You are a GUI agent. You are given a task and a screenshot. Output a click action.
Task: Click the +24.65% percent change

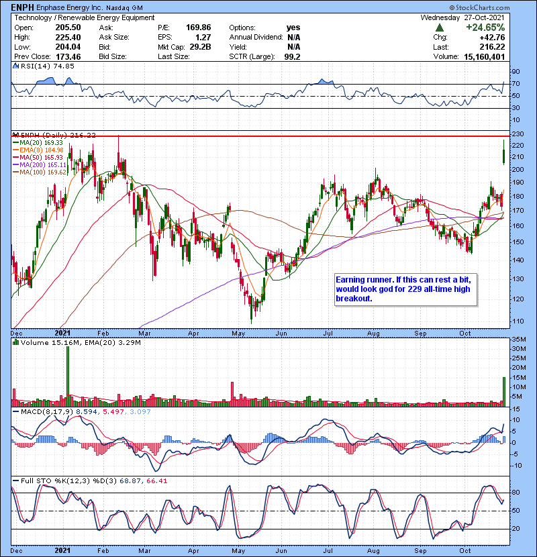(485, 28)
